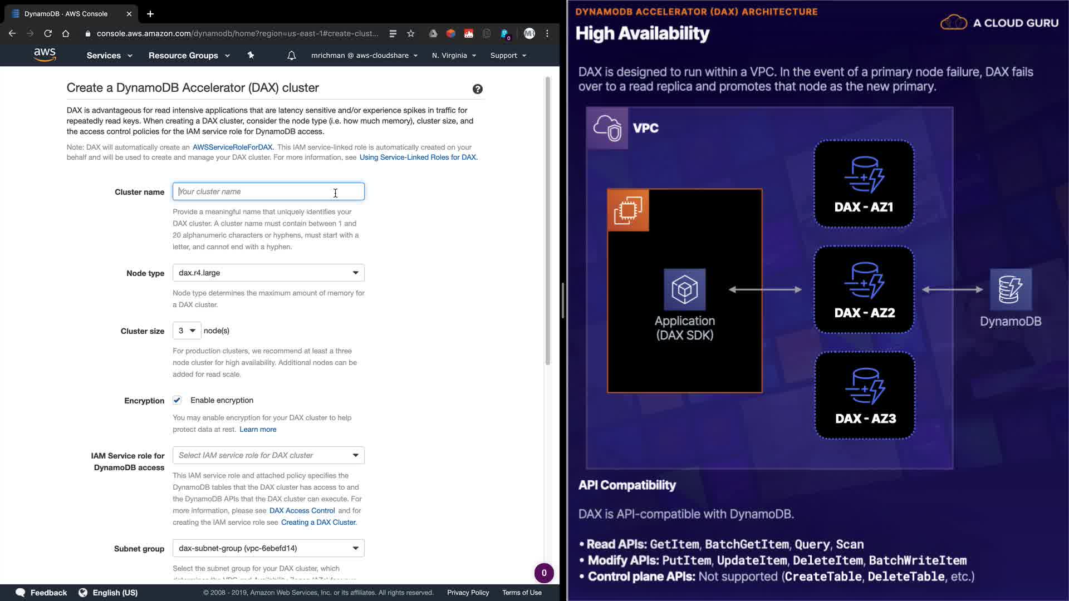Open the Subnet group dropdown

268,548
